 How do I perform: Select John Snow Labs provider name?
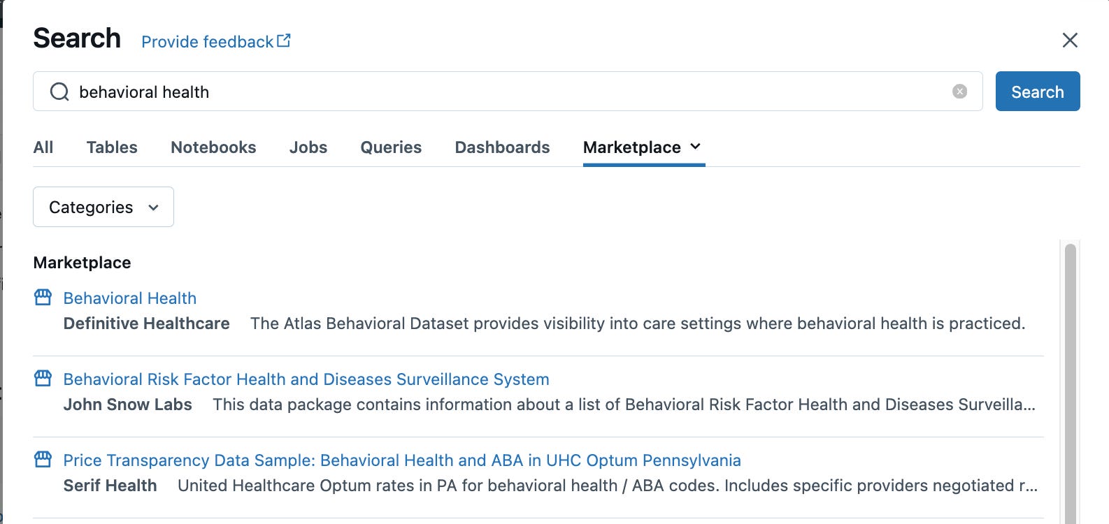pos(128,405)
